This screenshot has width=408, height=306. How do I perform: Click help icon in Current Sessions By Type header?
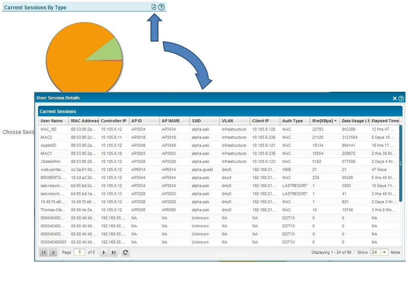coord(161,7)
